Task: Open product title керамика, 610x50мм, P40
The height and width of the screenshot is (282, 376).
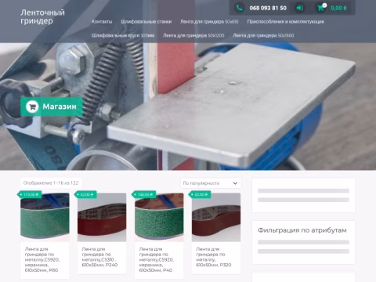Action: tap(157, 259)
